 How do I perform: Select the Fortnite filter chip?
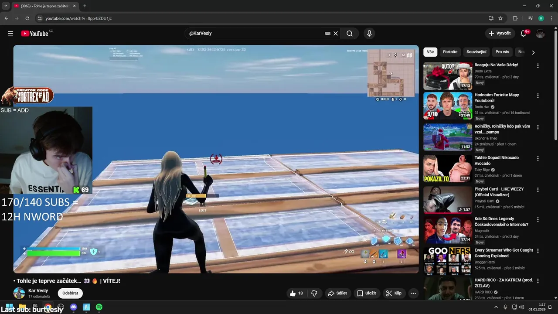tap(450, 52)
